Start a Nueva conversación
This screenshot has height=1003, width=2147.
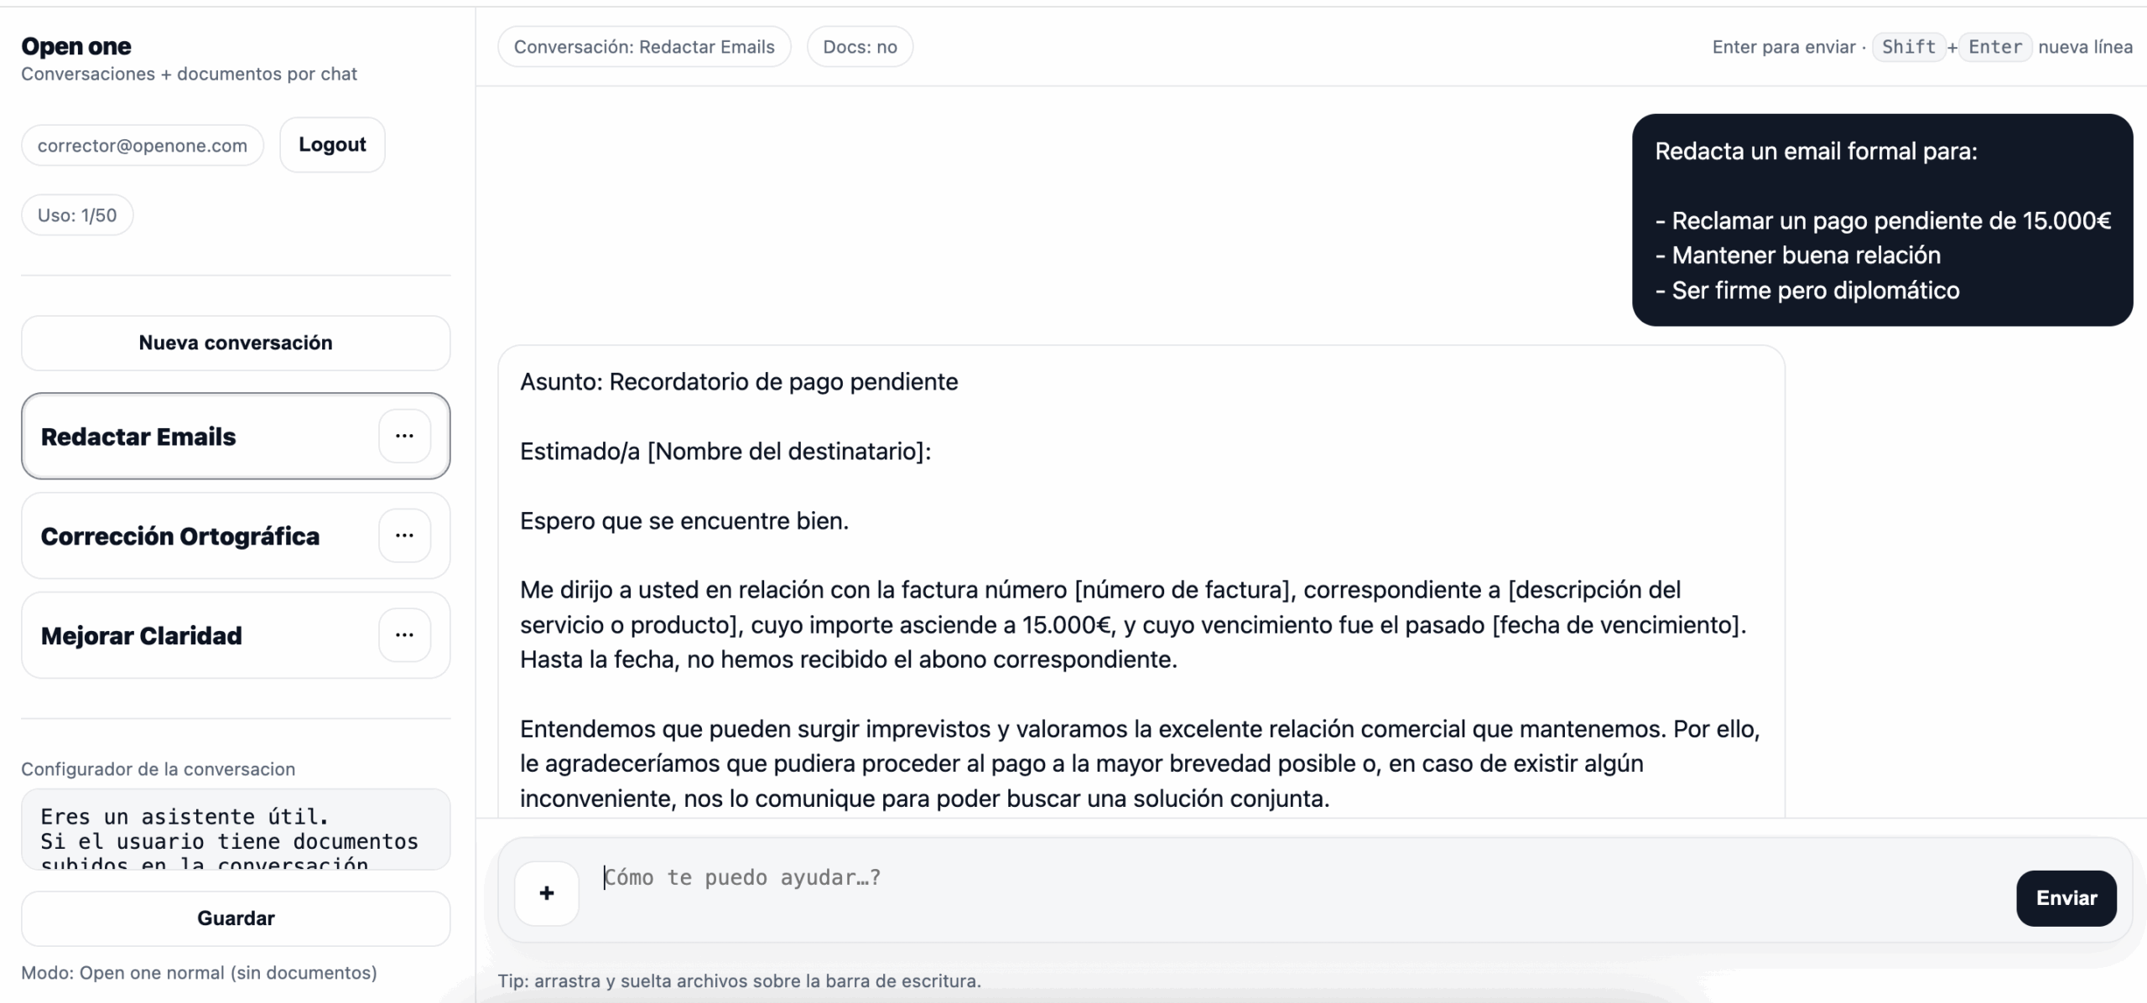pos(236,343)
